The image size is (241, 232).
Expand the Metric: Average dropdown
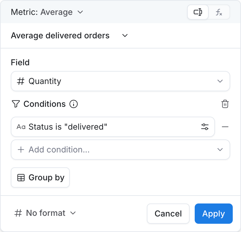pyautogui.click(x=47, y=12)
